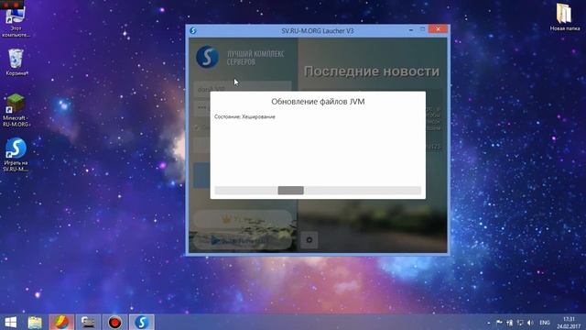Click the Обновление файлов JVM heading
Screen dimensions: 586x330
click(318, 102)
